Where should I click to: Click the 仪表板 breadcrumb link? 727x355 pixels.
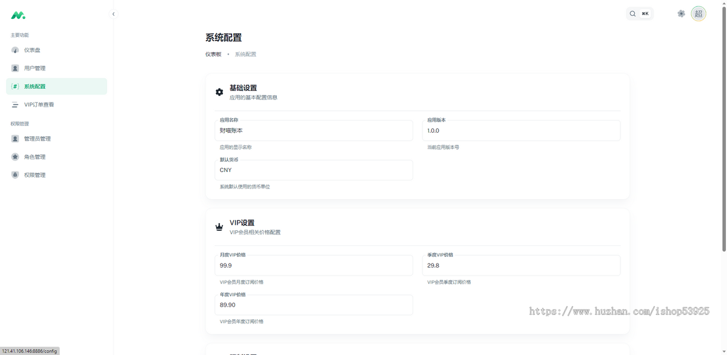coord(213,54)
